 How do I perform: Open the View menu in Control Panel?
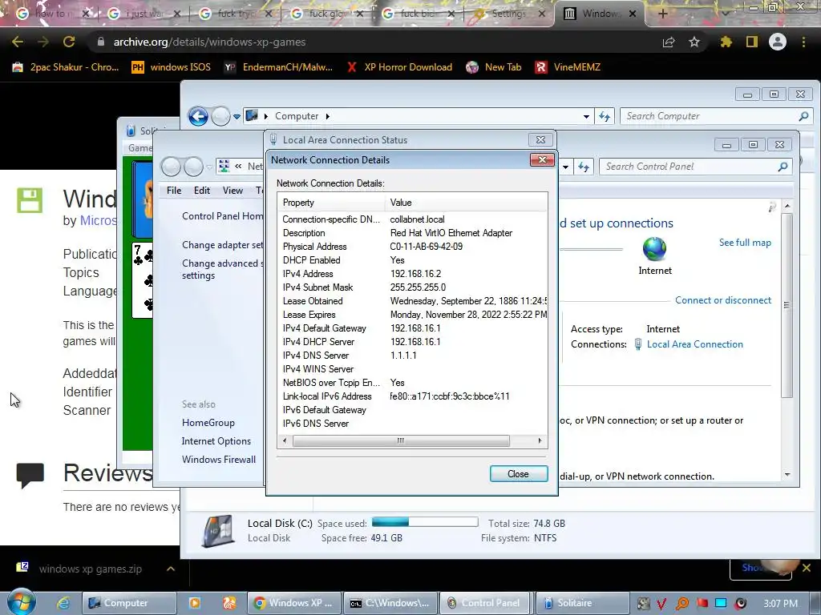(233, 191)
